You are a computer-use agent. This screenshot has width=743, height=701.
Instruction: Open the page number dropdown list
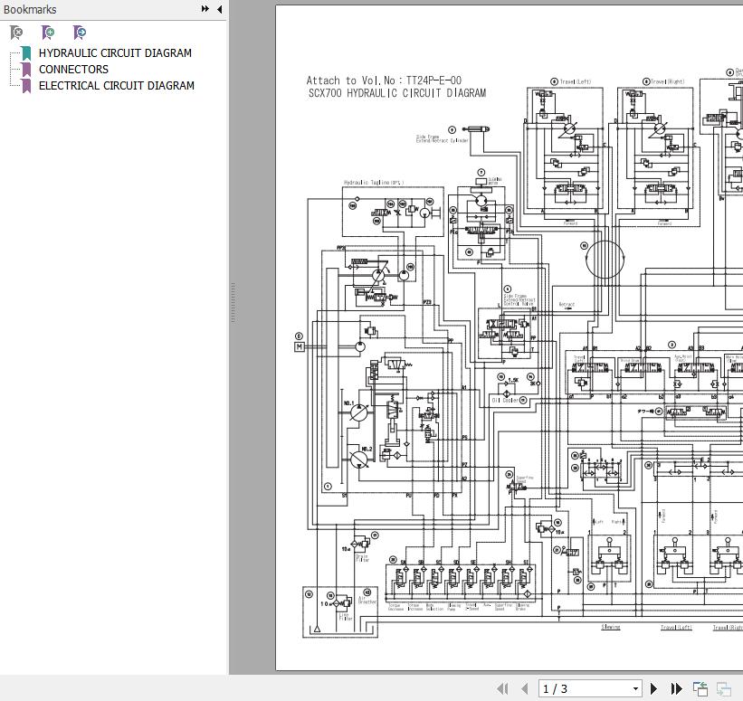coord(636,688)
